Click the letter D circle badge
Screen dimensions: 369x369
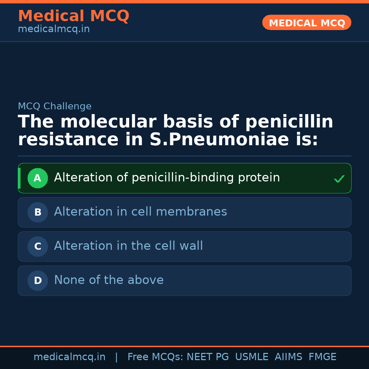point(38,281)
